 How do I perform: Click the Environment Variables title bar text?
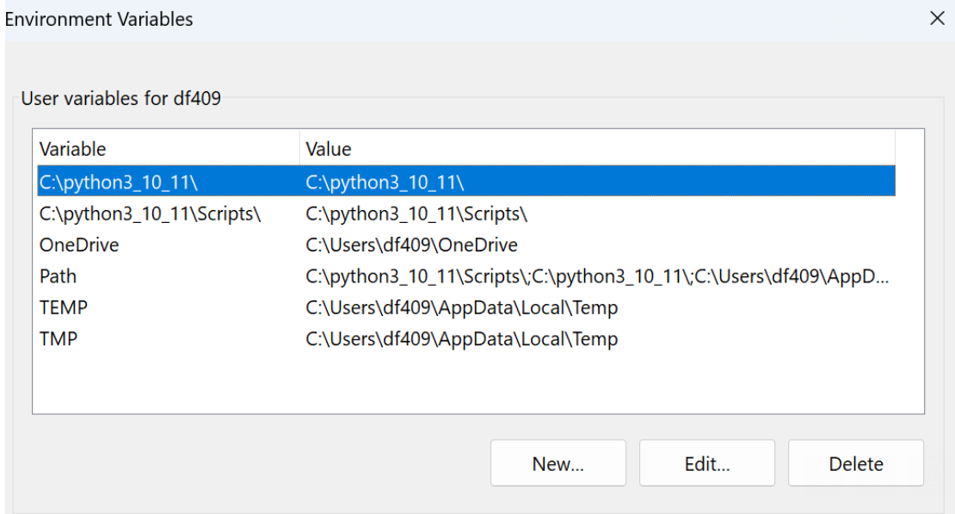pos(99,18)
